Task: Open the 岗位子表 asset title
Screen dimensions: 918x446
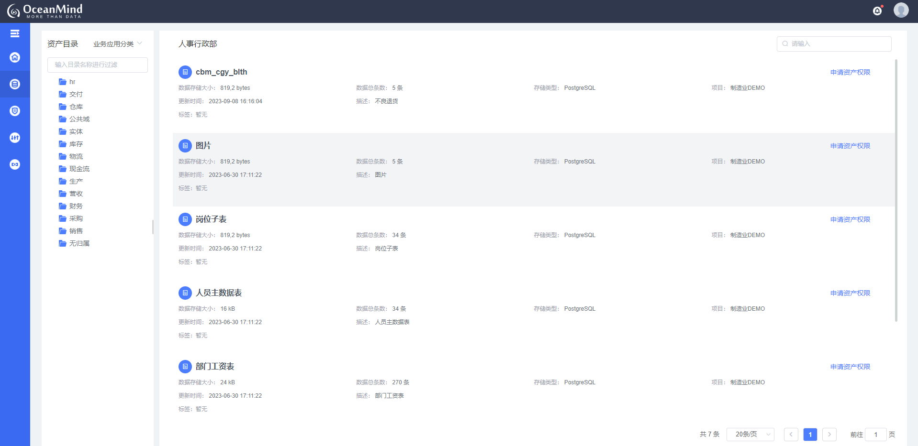Action: click(211, 219)
